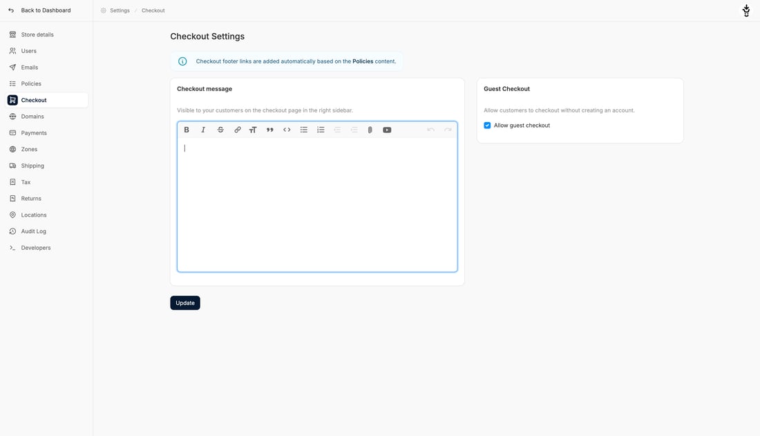Click Checkout in the breadcrumb

tap(153, 10)
